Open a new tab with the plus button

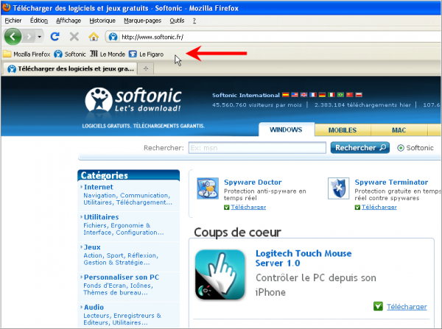pyautogui.click(x=146, y=68)
